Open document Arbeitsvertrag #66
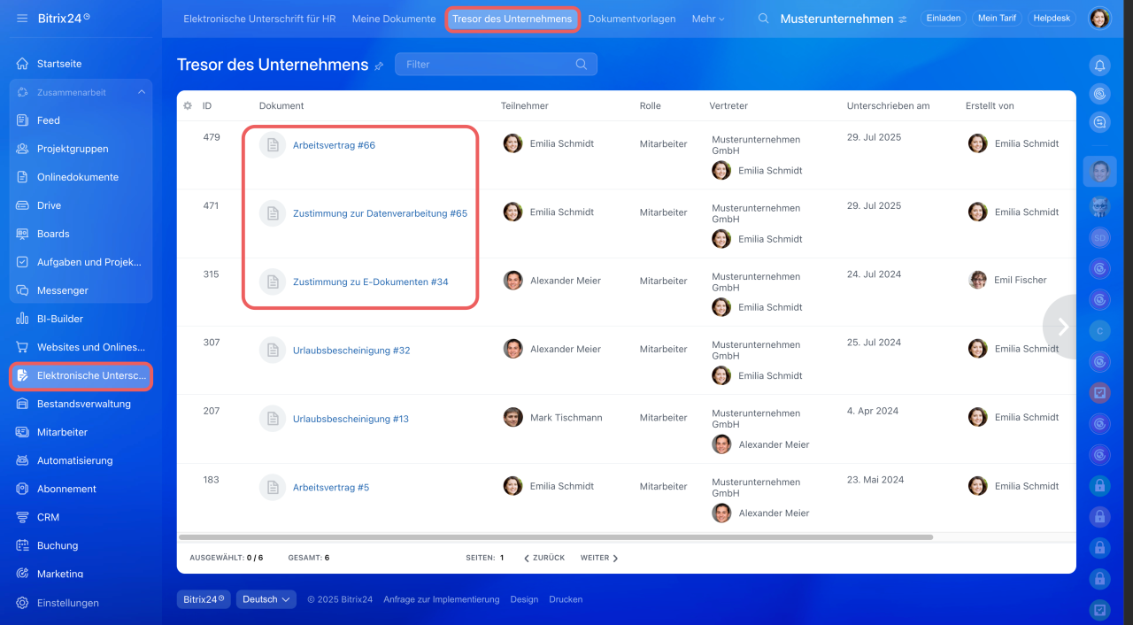This screenshot has height=625, width=1133. point(334,145)
